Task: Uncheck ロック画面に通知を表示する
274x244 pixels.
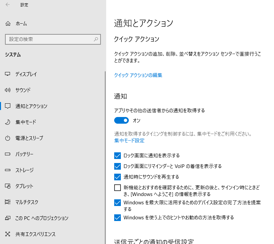Action: coord(117,155)
